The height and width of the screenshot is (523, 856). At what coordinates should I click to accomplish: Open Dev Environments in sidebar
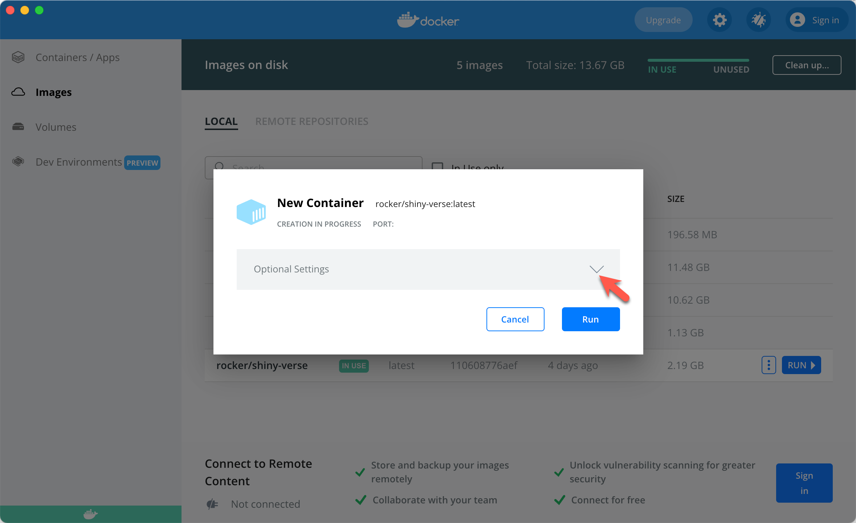tap(79, 162)
